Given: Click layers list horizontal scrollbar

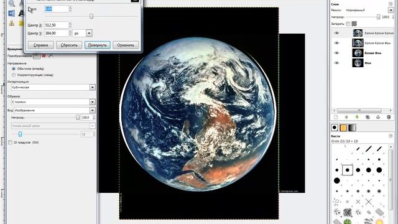Looking at the screenshot, I should pos(359,111).
